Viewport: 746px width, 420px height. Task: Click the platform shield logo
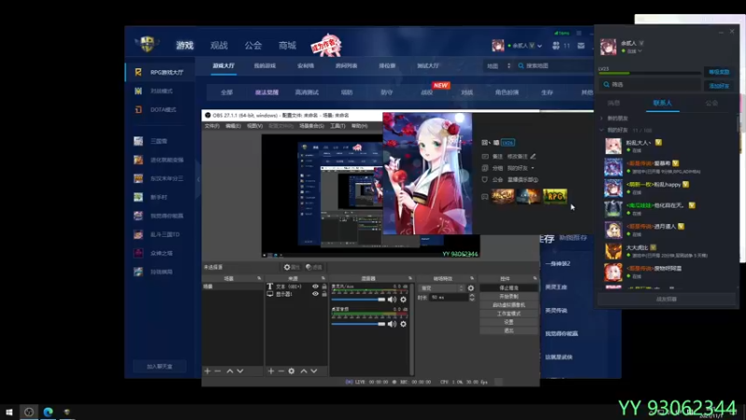pos(147,44)
